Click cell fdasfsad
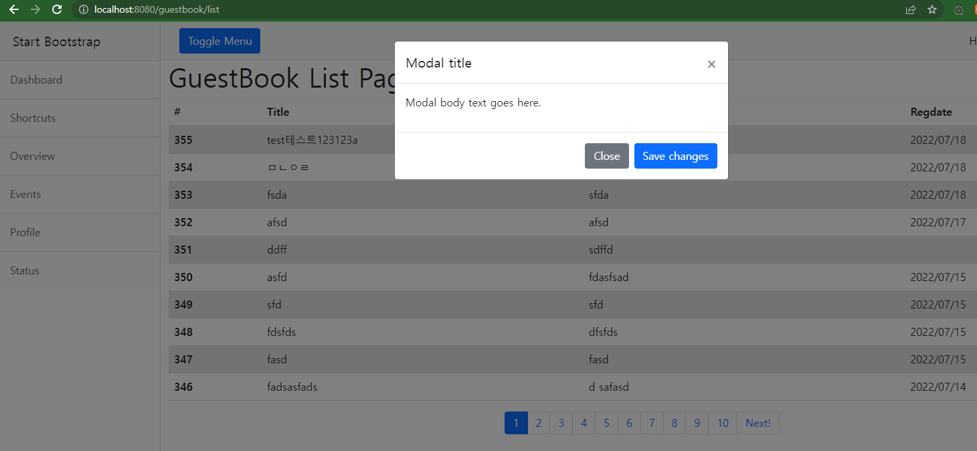Image resolution: width=977 pixels, height=451 pixels. click(609, 277)
